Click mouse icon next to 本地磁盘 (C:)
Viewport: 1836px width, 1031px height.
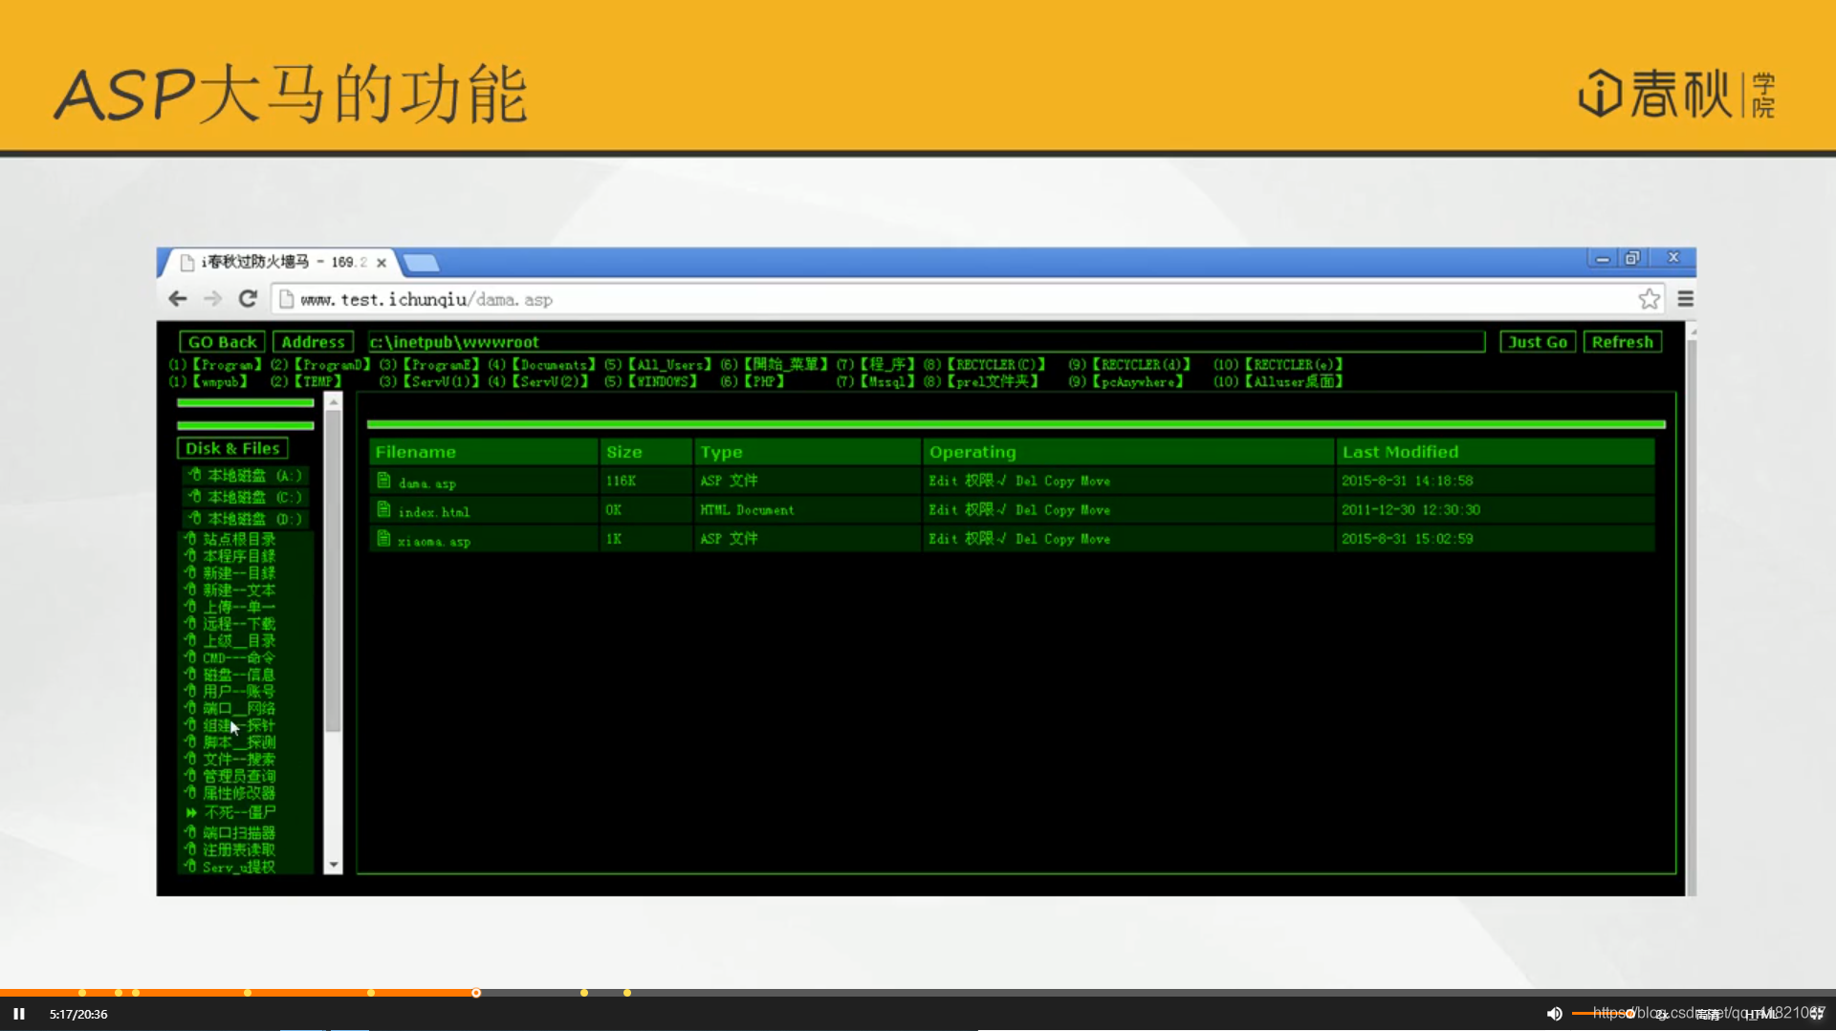point(195,496)
